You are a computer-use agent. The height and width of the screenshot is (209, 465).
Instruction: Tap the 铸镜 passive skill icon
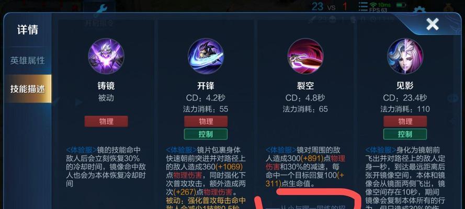[x=106, y=56]
